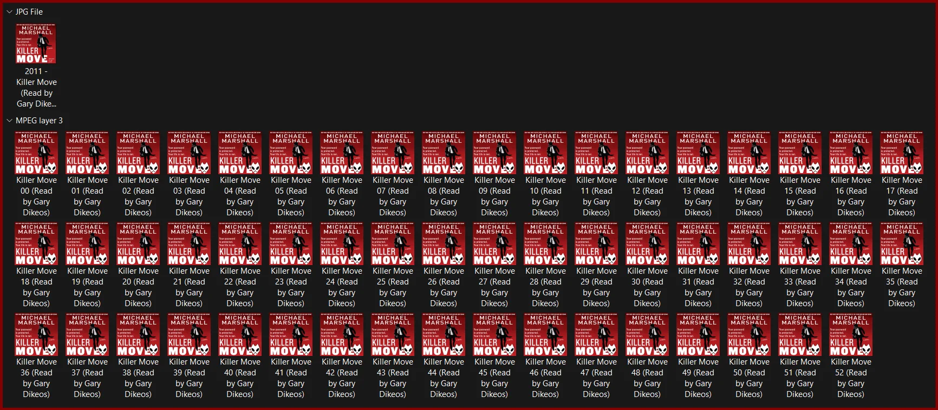This screenshot has height=410, width=938.
Task: Click the file name 'Killer Move 14 (Read by Gary Dikeos)'
Action: [749, 196]
